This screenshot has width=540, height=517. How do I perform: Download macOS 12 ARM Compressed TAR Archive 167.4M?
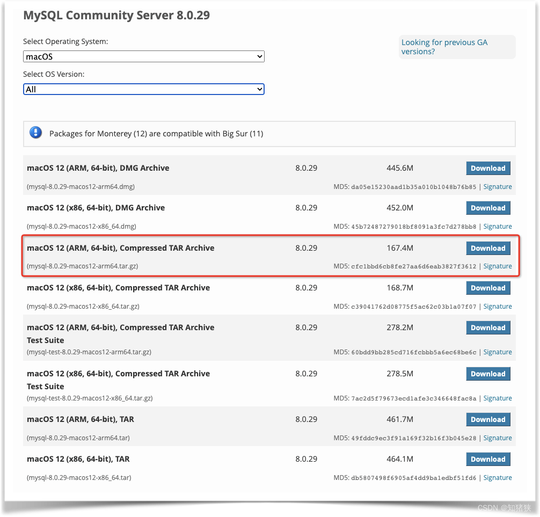tap(488, 248)
